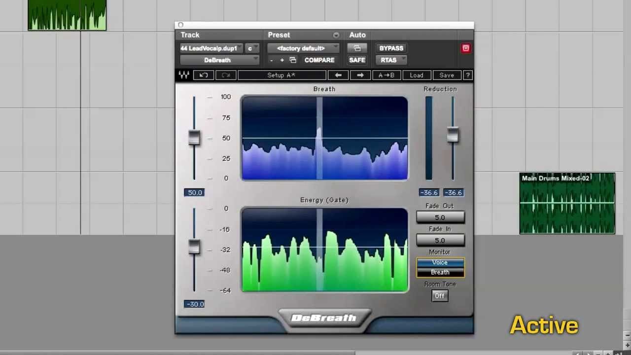631x355 pixels.
Task: Toggle Room Tone Off button
Action: pyautogui.click(x=439, y=296)
